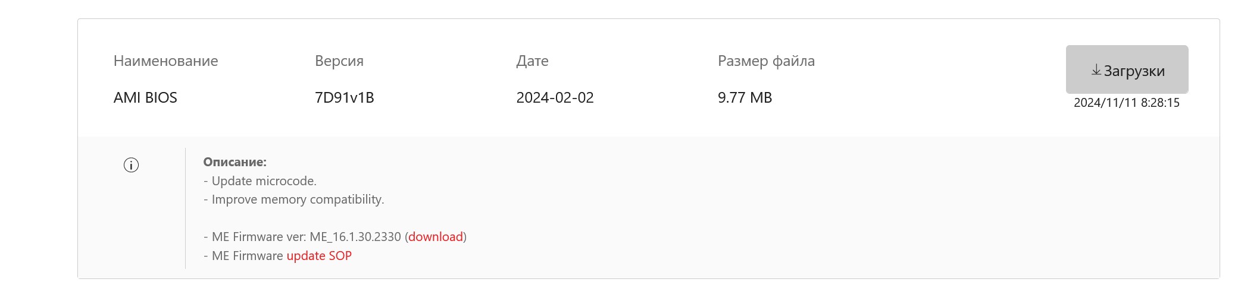Click the 2024-02-02 release date
The height and width of the screenshot is (298, 1241).
pos(555,98)
